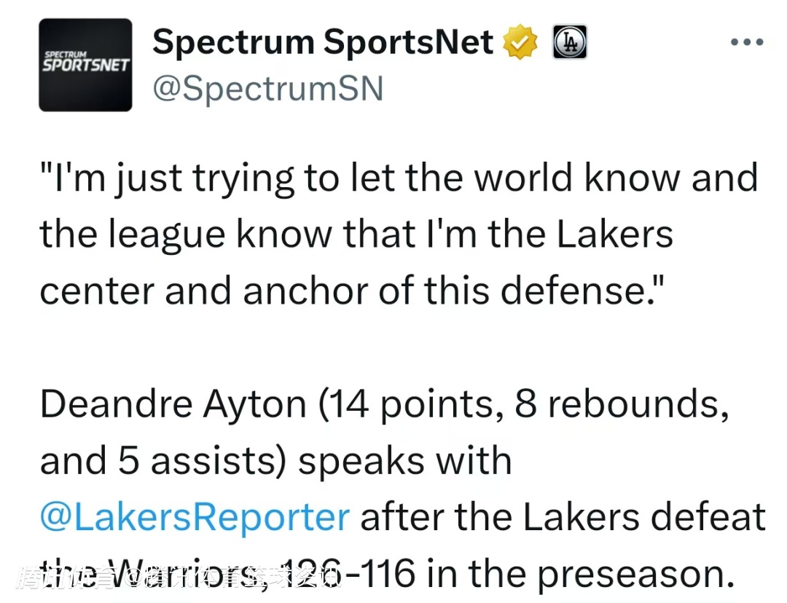Click the gold verified checkmark badge
The image size is (787, 603).
click(x=520, y=43)
